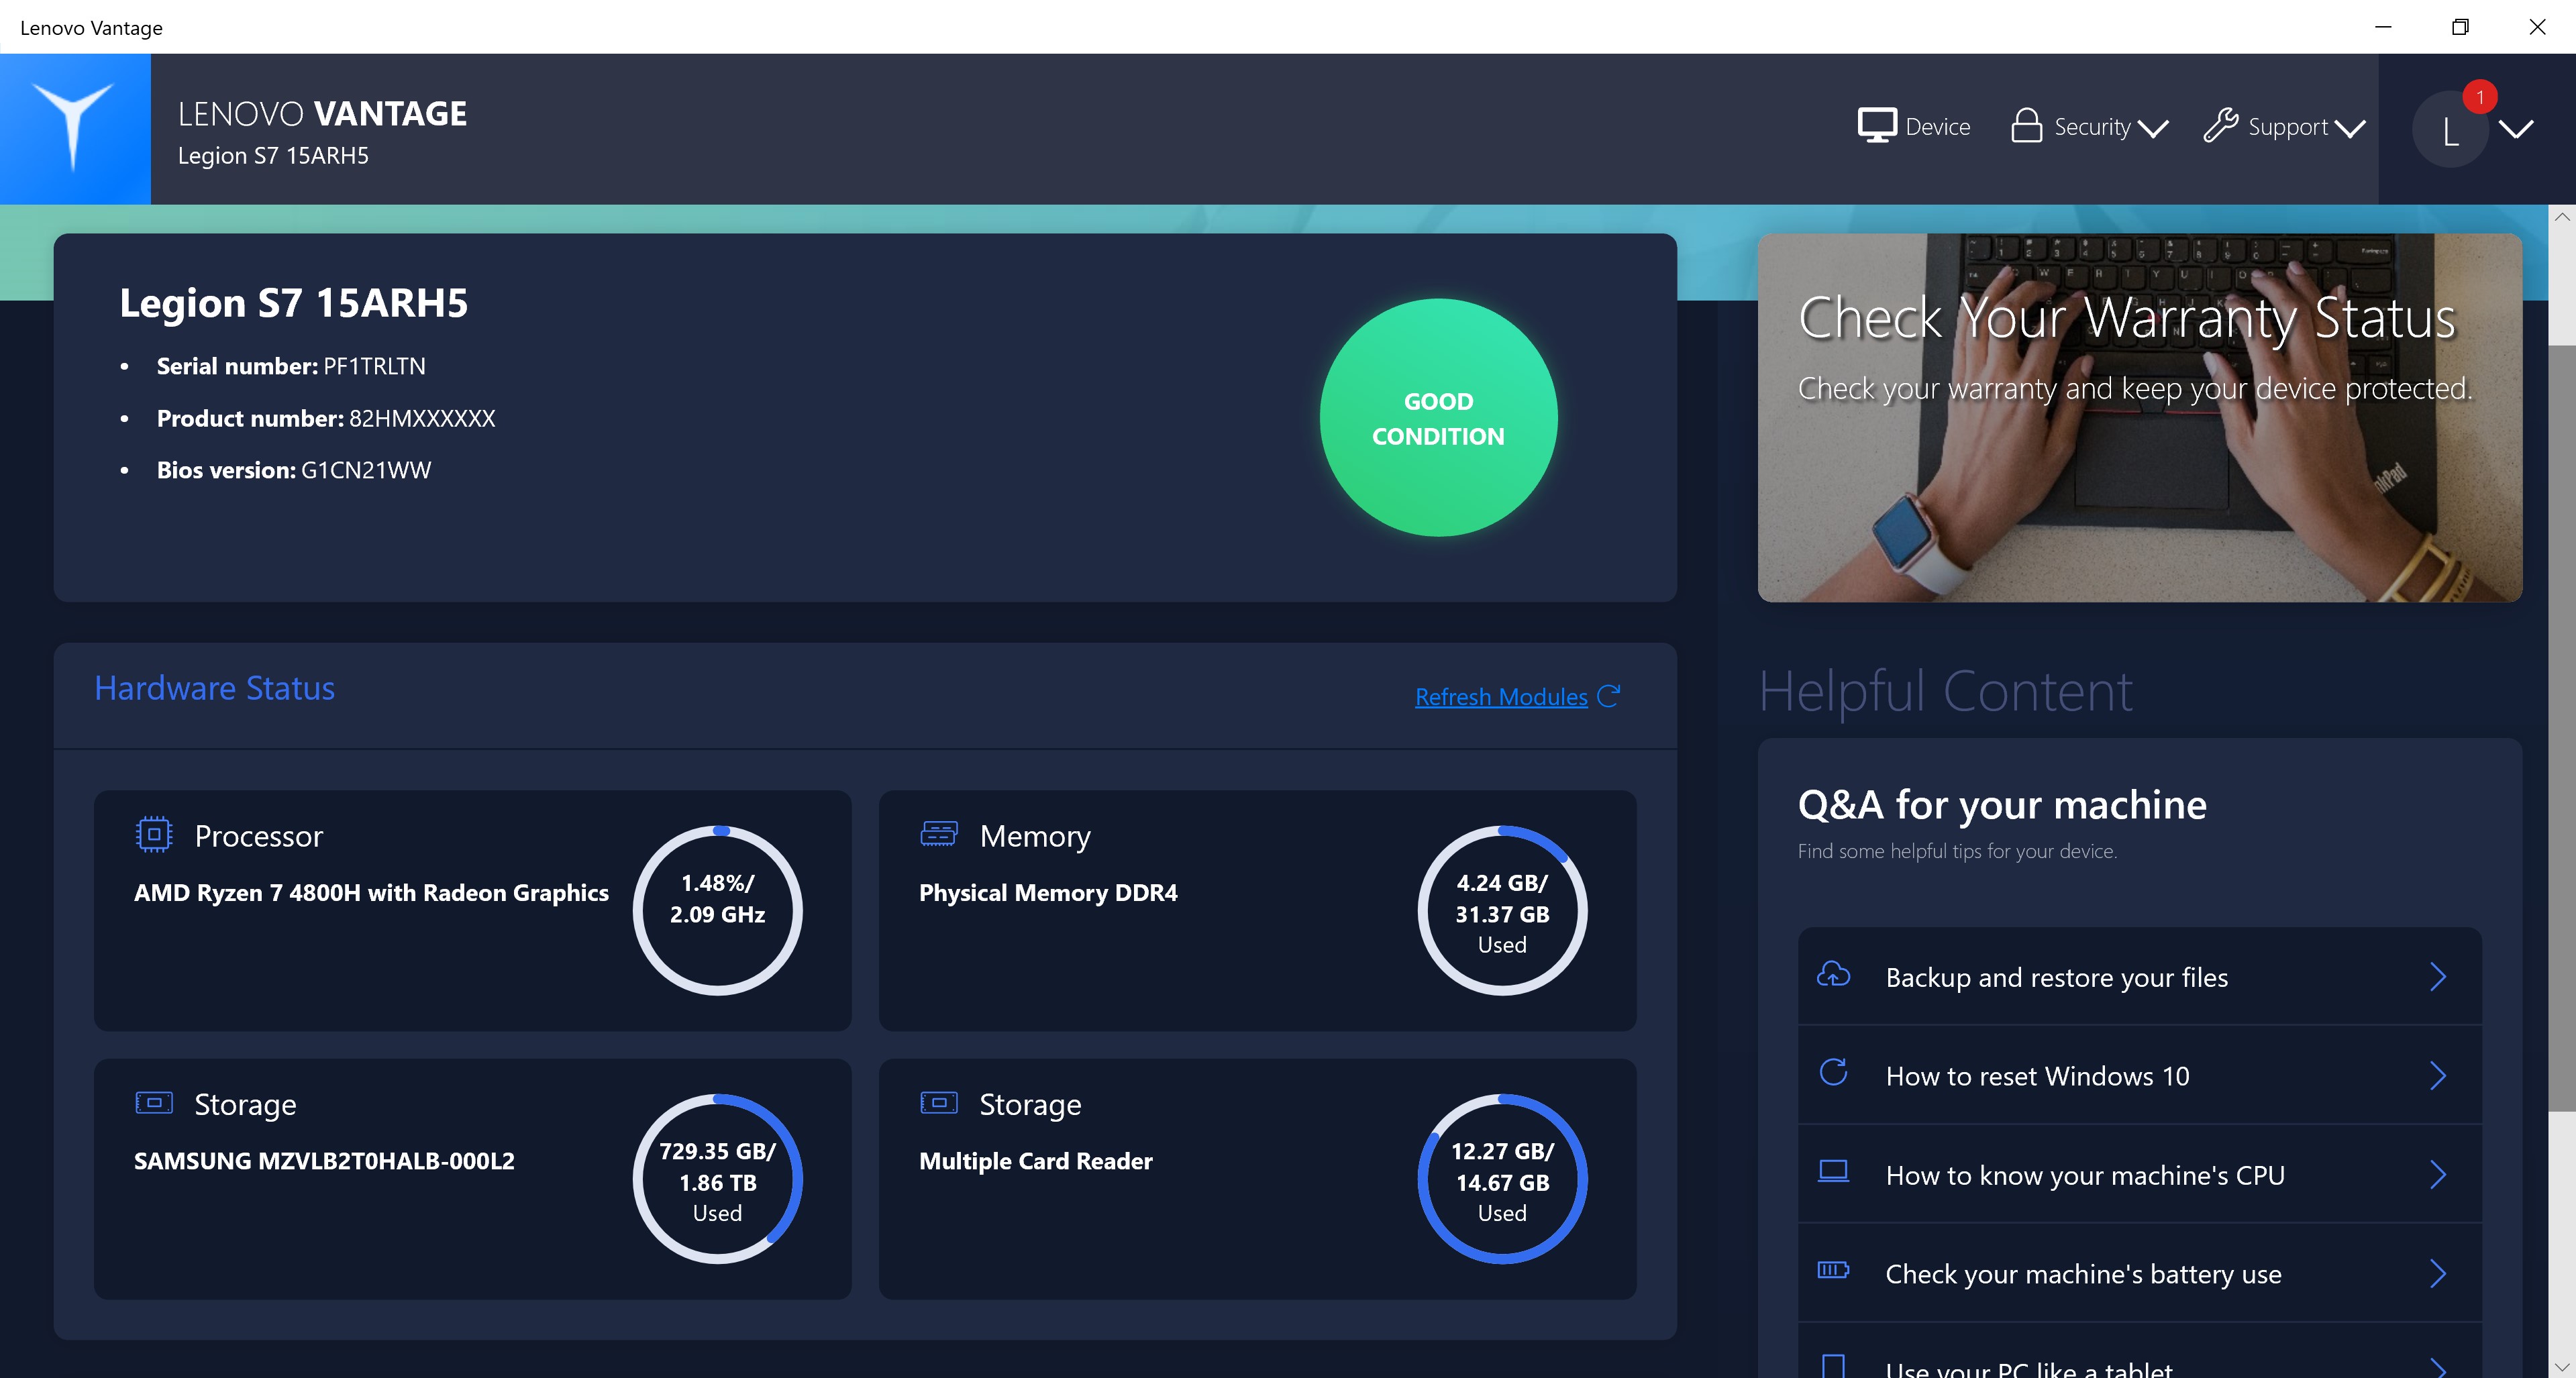Click Physical Memory DDR4 label
This screenshot has height=1378, width=2576.
coord(1048,893)
